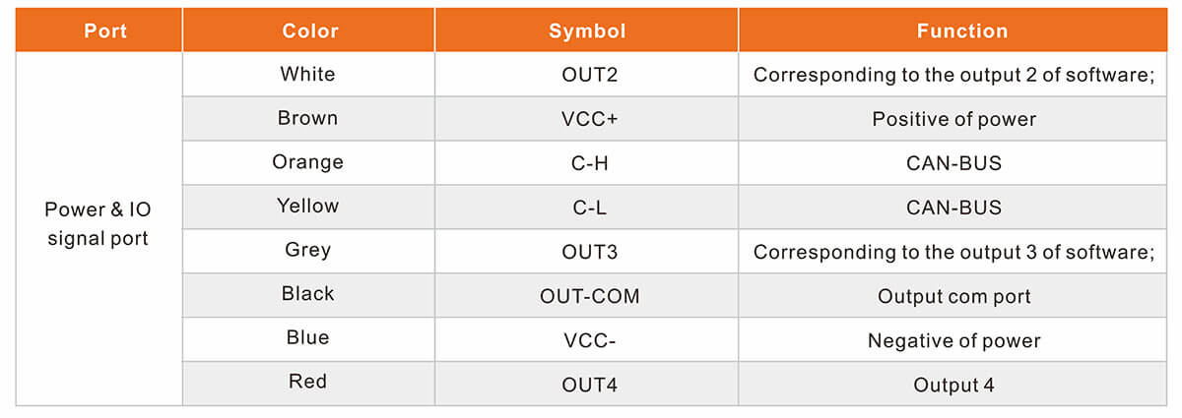Click the Grey color cell

pos(308,250)
